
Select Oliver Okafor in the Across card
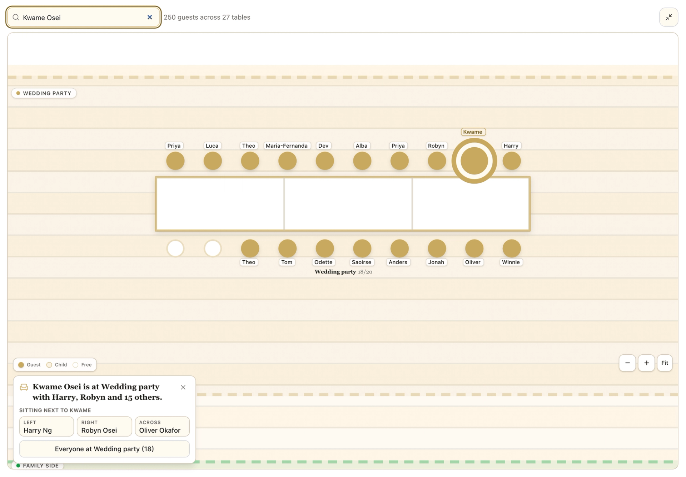[162, 426]
